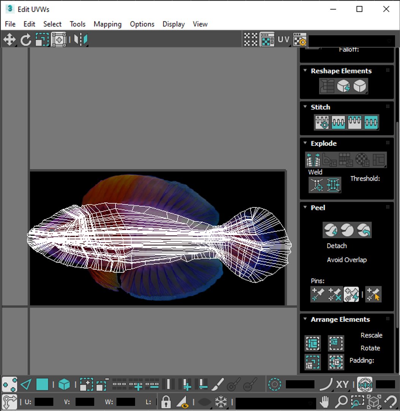Click the Select Pinned Vertices cursor icon

373,294
